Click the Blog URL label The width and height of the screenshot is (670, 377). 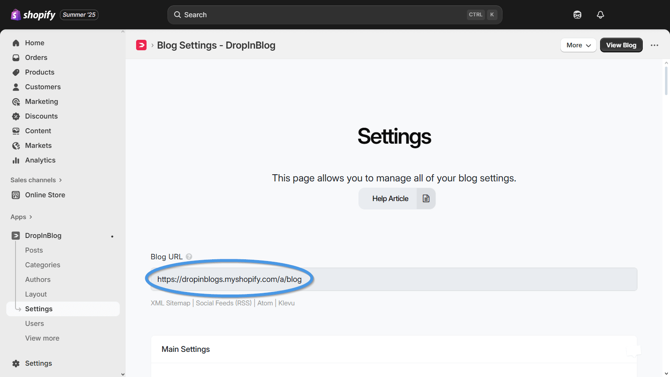click(167, 256)
